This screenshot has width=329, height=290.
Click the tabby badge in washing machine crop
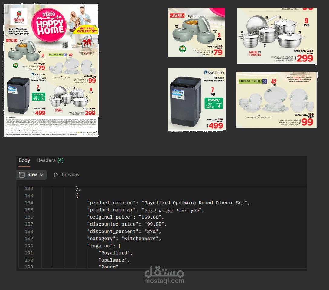tap(213, 103)
